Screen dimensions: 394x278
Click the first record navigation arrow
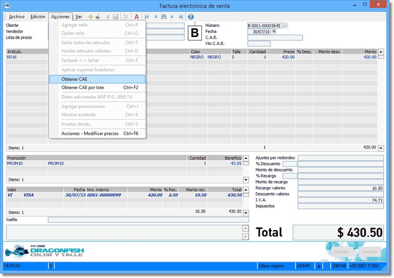click(147, 16)
